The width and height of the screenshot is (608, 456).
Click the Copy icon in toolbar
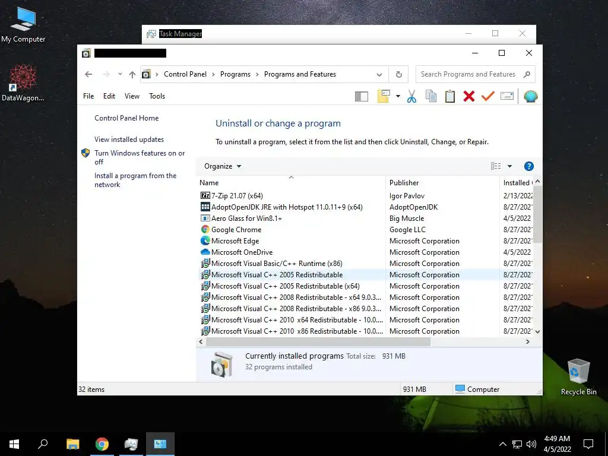coord(431,96)
